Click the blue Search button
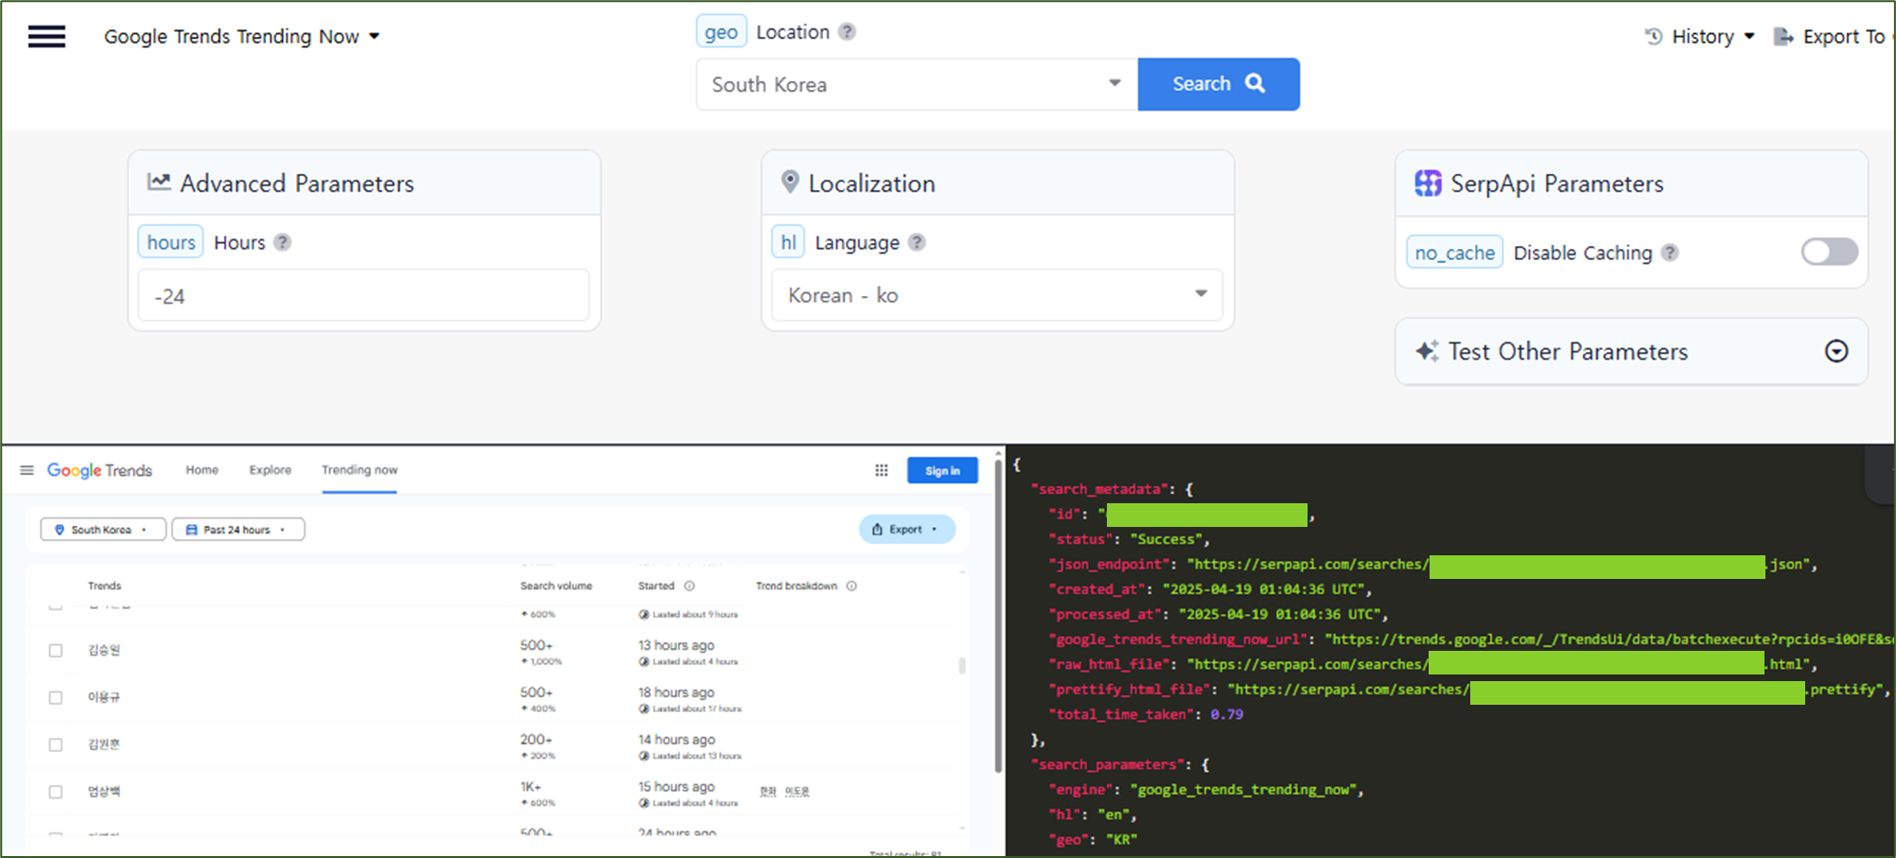Image resolution: width=1896 pixels, height=858 pixels. 1219,84
